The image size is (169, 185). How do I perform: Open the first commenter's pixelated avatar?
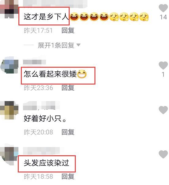pos(9,9)
